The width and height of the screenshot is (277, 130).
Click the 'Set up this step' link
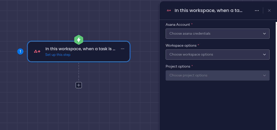(58, 55)
